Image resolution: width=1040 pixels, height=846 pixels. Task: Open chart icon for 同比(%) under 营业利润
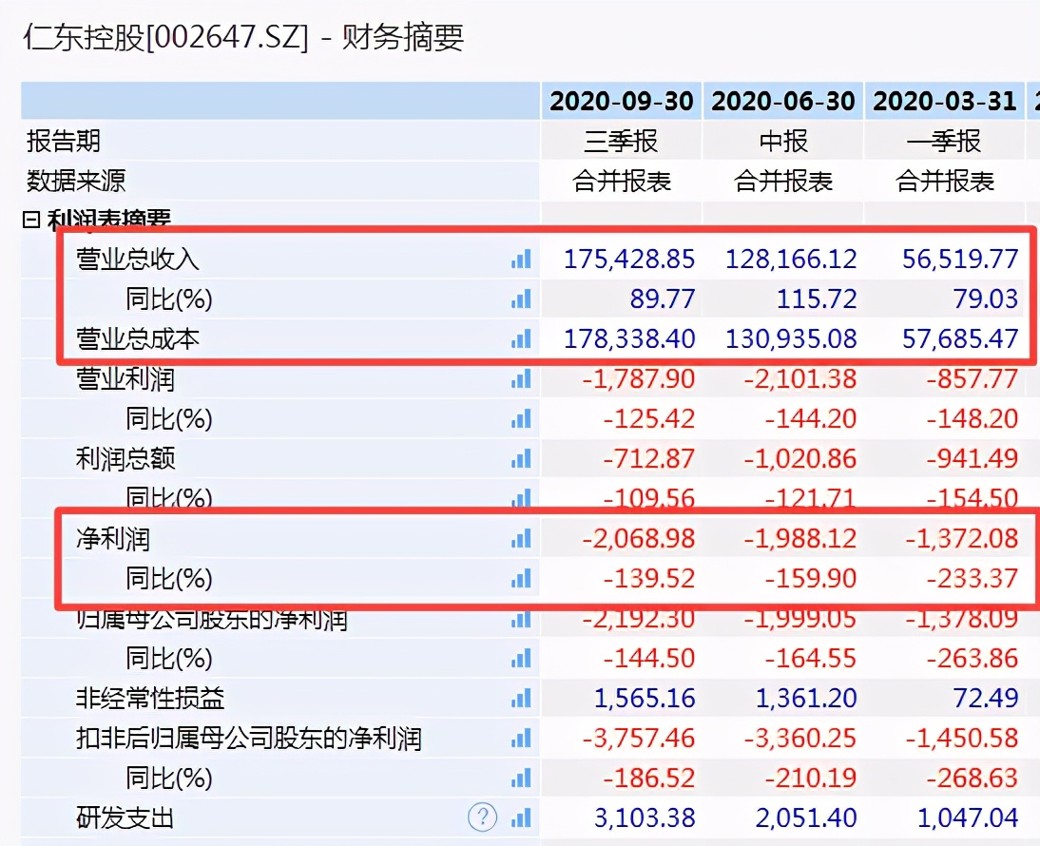pyautogui.click(x=521, y=418)
